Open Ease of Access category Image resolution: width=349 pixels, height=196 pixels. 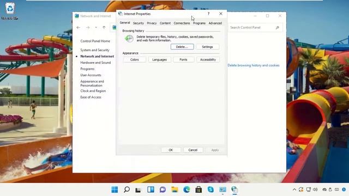pos(91,97)
